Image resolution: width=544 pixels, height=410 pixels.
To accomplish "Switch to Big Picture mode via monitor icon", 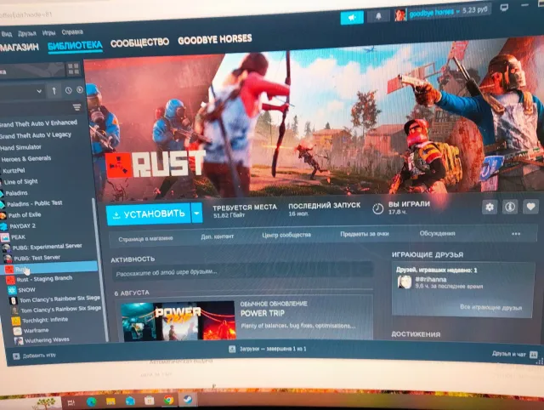I will 504,8.
